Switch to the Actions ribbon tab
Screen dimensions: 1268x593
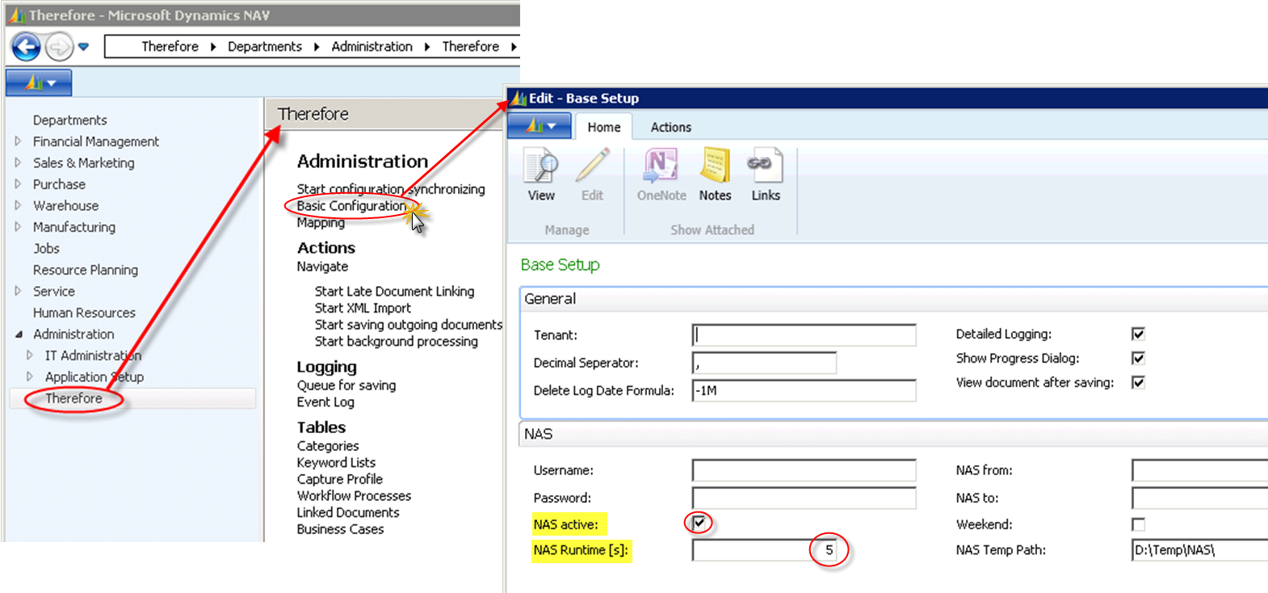670,127
